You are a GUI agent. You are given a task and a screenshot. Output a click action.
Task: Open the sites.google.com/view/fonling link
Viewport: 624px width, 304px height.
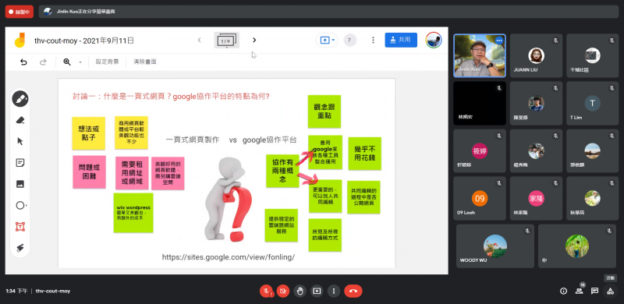[x=228, y=257]
